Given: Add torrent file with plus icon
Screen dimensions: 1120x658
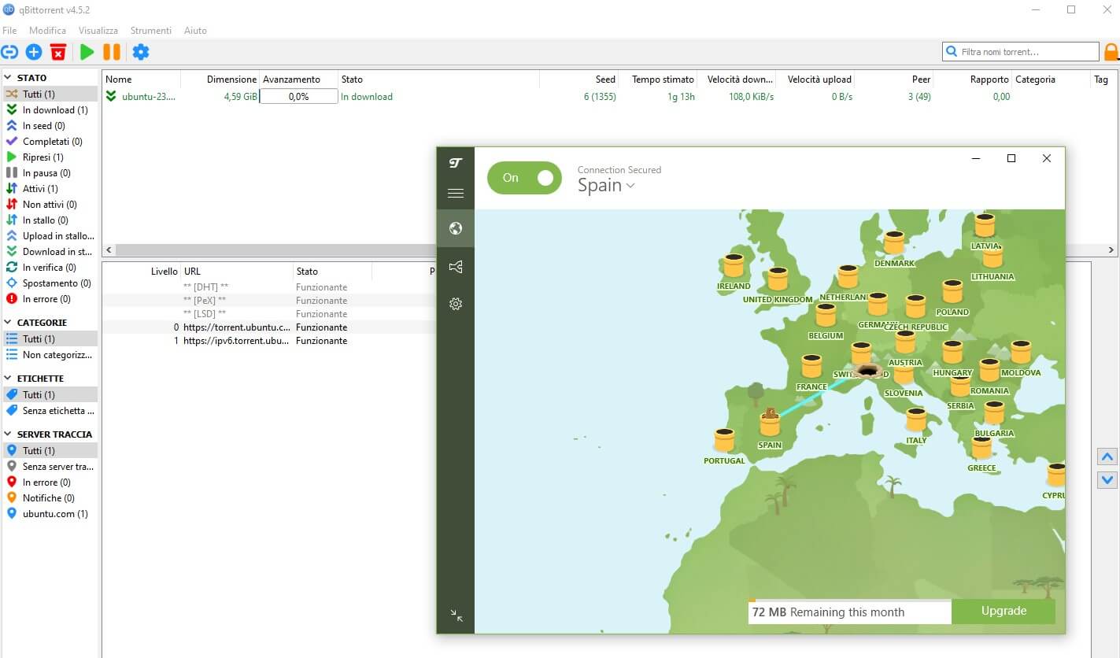Looking at the screenshot, I should tap(34, 52).
